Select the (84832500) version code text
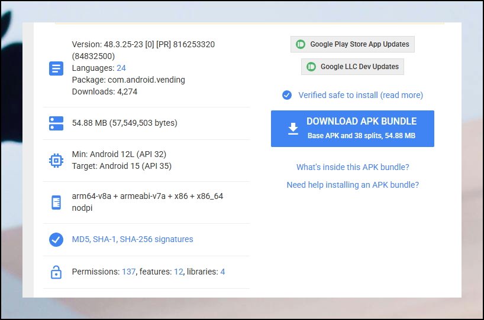 [x=93, y=56]
